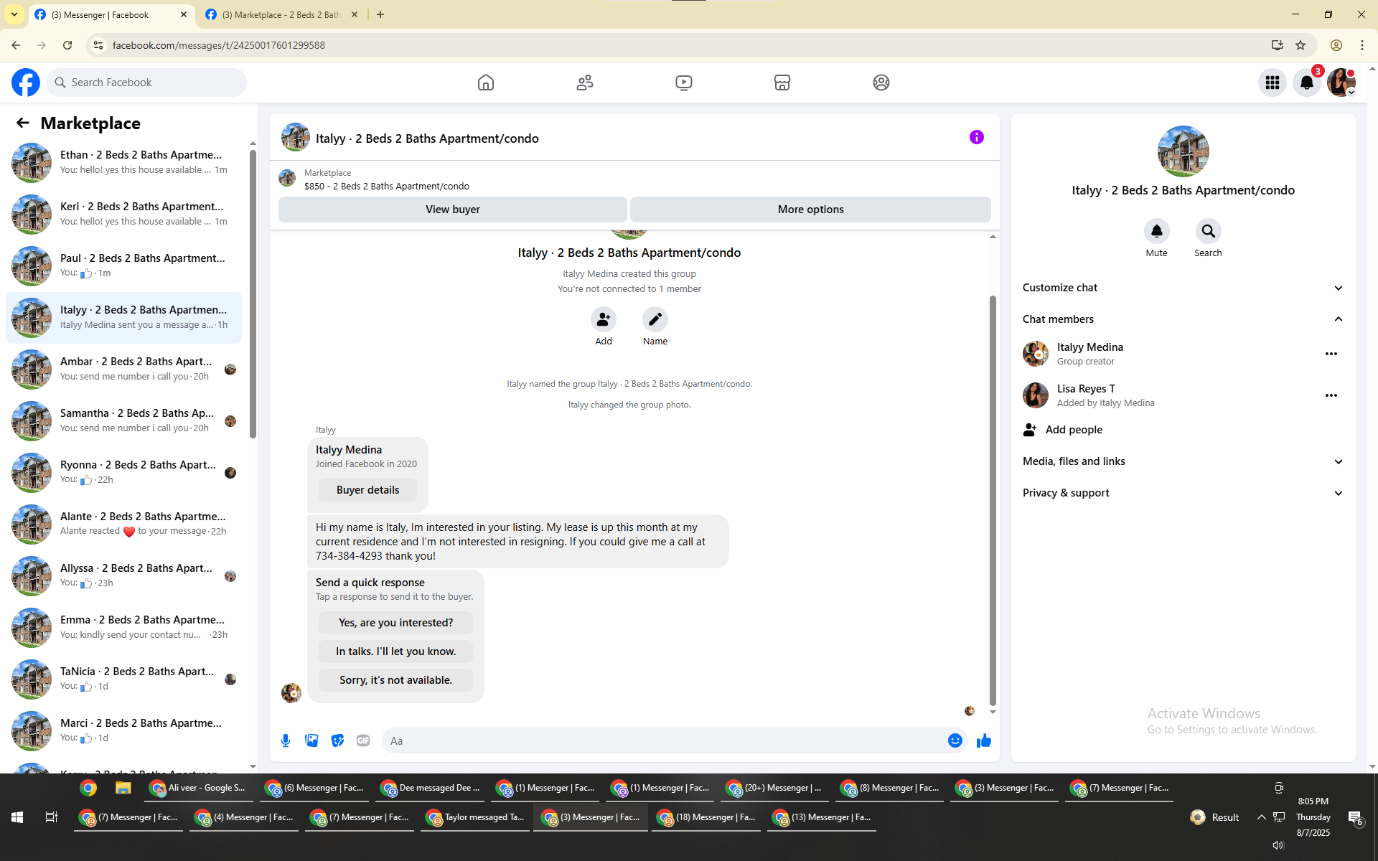The height and width of the screenshot is (861, 1378).
Task: Open the Alante conversation
Action: click(123, 524)
